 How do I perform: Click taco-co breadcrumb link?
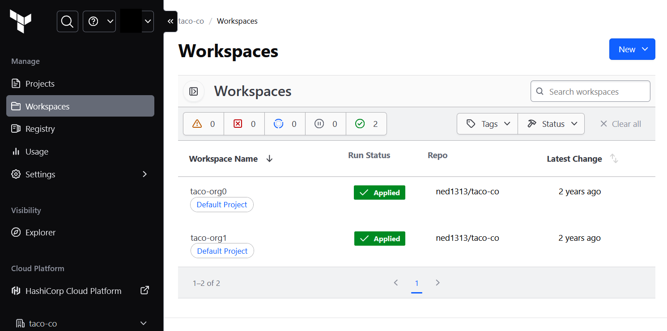[191, 21]
